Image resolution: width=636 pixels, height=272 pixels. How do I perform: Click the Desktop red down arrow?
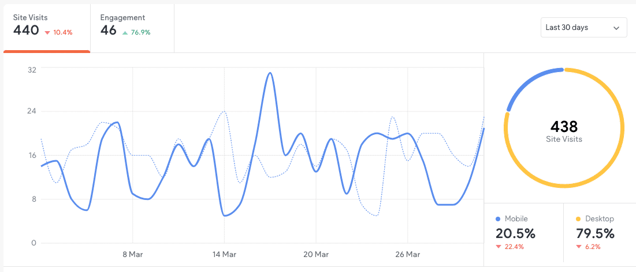[x=579, y=247]
